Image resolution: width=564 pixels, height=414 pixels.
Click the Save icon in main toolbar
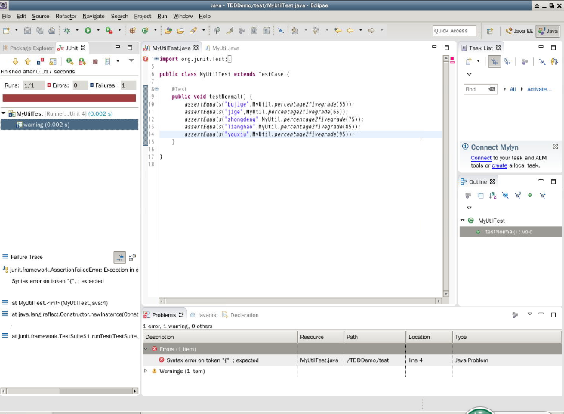click(x=28, y=31)
